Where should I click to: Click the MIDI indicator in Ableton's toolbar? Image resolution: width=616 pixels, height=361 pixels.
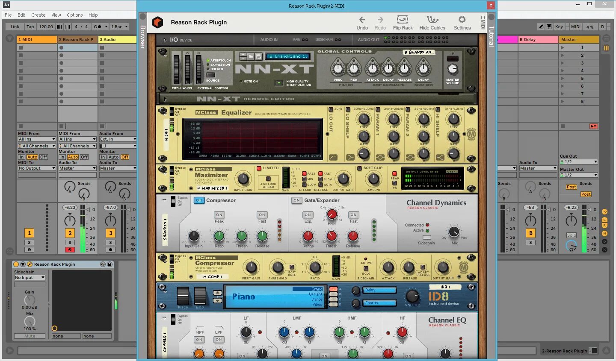pyautogui.click(x=575, y=26)
